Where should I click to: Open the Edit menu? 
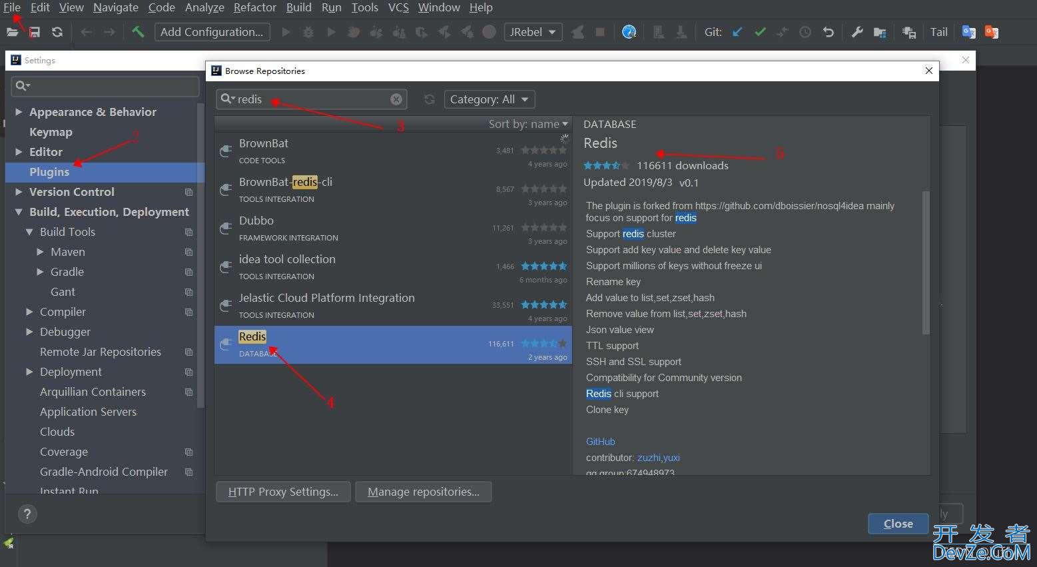point(40,7)
